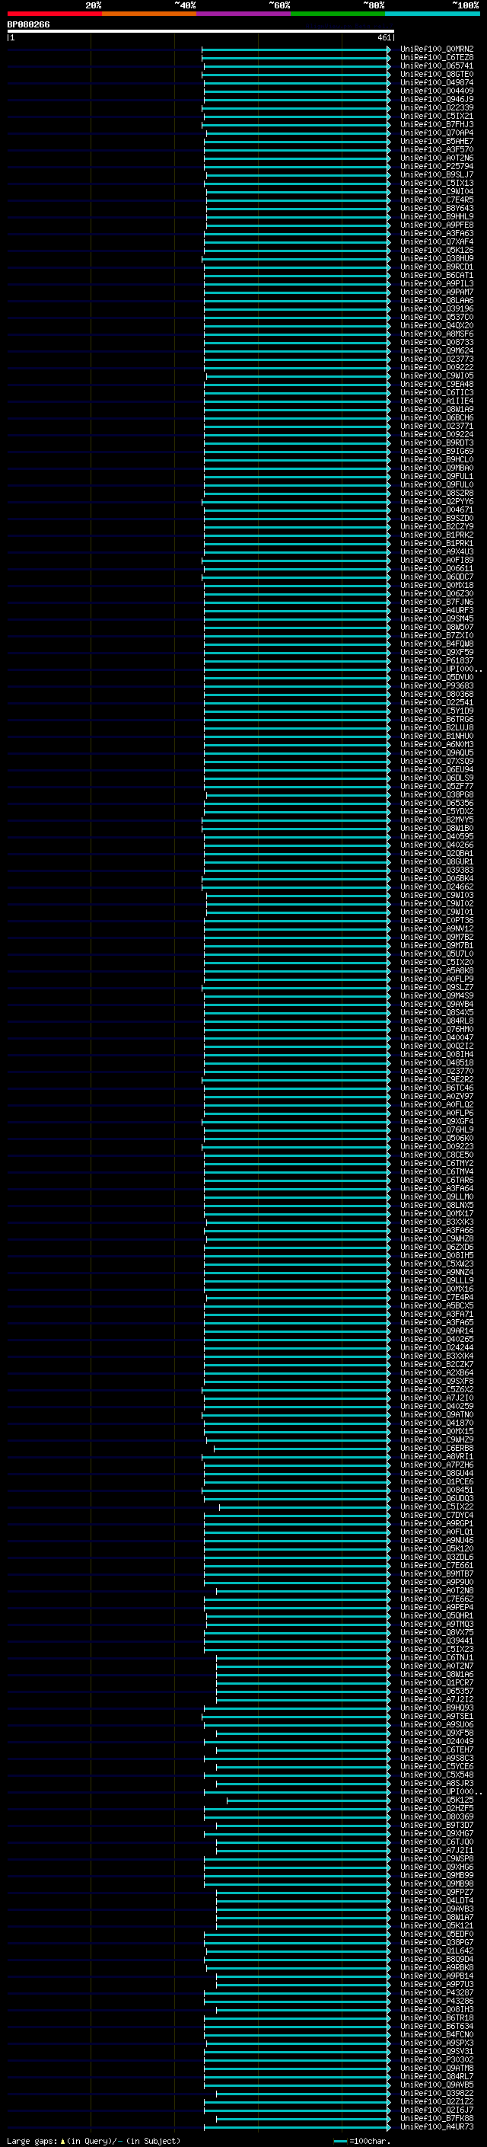This screenshot has width=487, height=2147.
Task: Click label UniRef100_C7E662
Action: click(436, 1599)
